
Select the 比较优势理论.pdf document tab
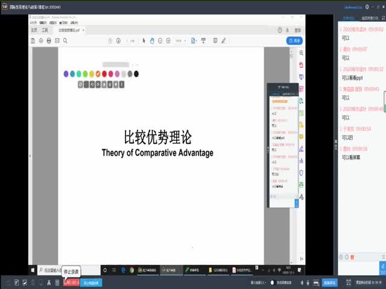[x=69, y=30]
